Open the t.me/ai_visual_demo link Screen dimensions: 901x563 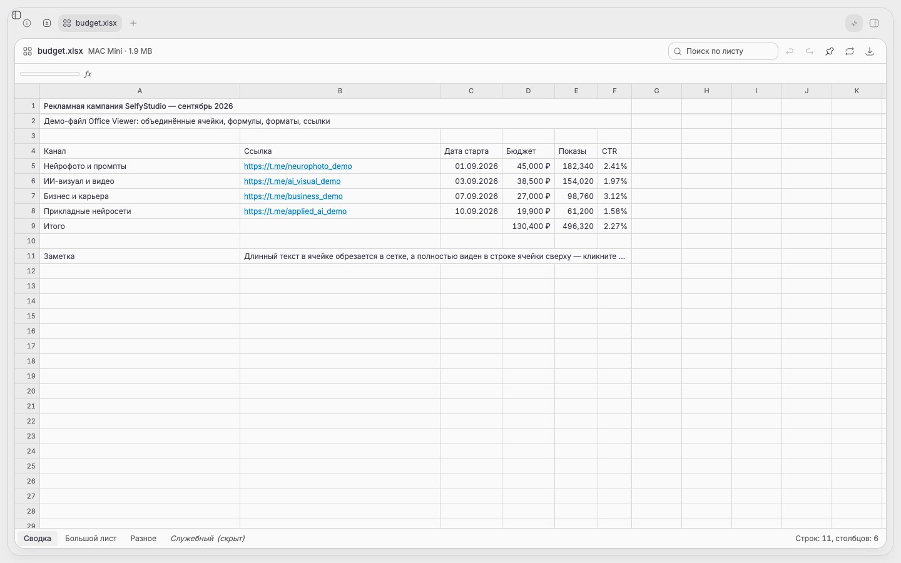292,181
